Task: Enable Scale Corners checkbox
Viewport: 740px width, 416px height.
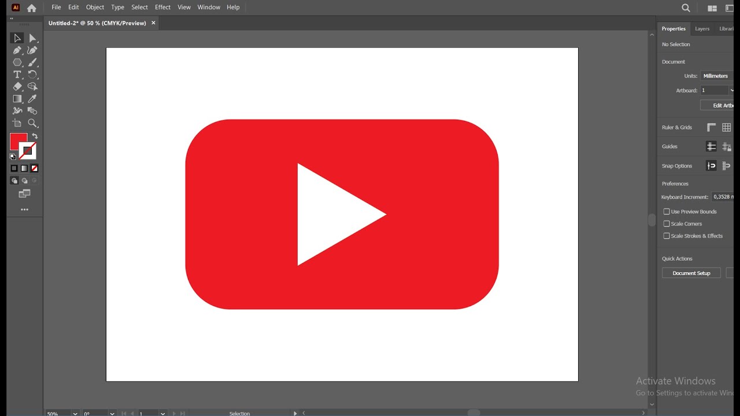Action: pos(667,224)
